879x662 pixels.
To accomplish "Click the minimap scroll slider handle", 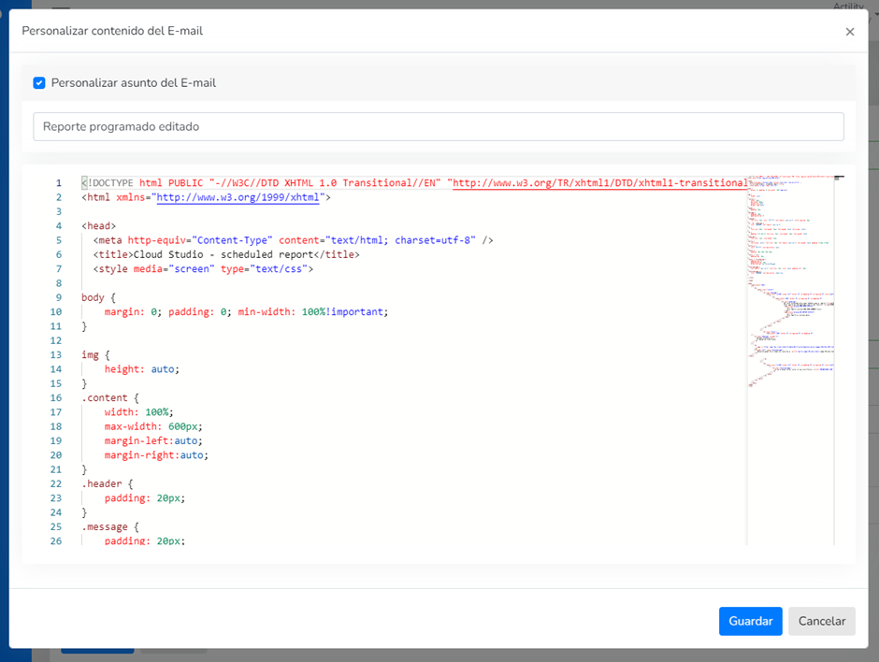I will (x=838, y=177).
